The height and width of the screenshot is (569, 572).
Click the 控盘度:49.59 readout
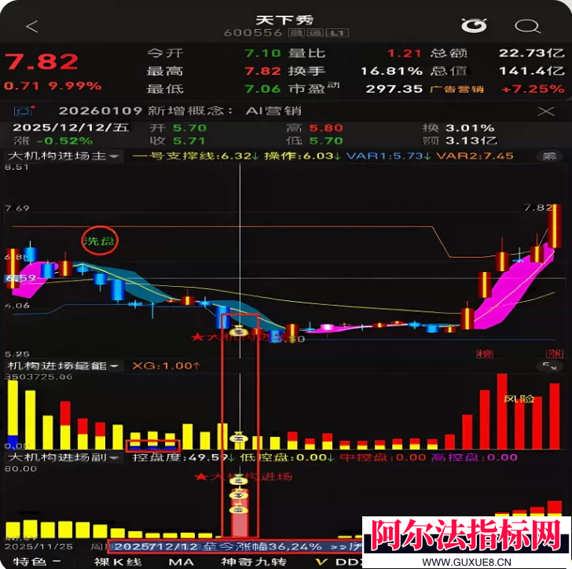coord(183,457)
